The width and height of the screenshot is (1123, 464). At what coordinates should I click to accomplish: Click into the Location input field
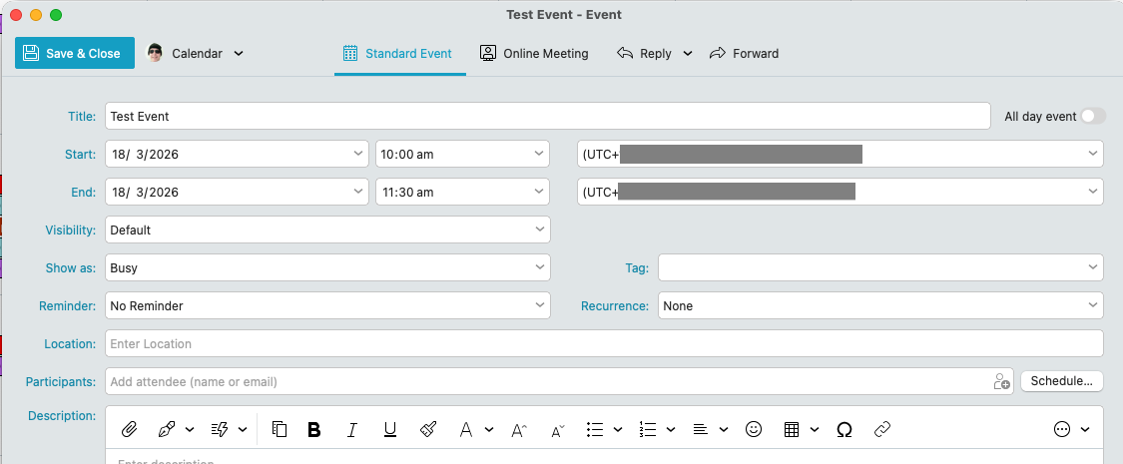click(x=603, y=344)
